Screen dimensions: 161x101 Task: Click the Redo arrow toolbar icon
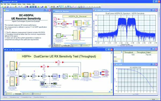click(x=21, y=7)
